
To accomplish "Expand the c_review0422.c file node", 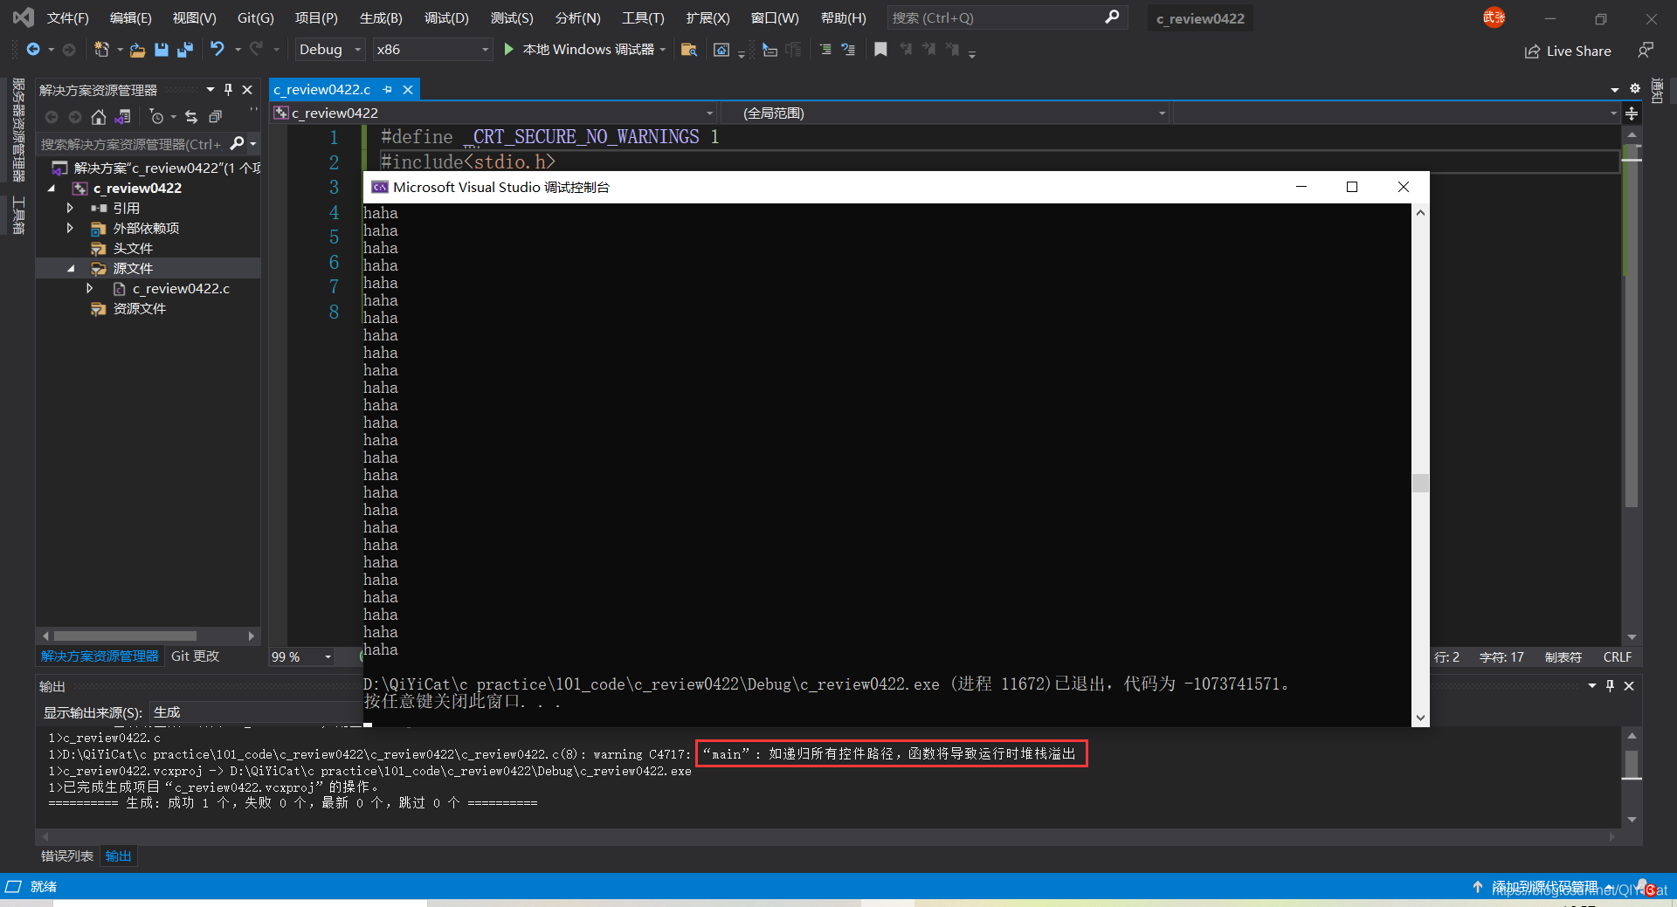I will (x=89, y=288).
